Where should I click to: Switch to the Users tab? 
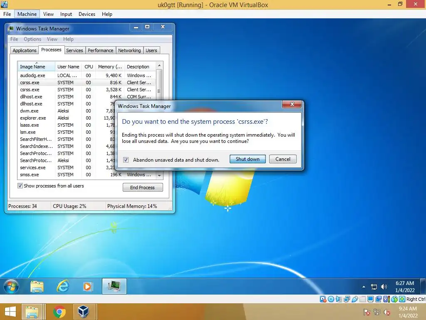click(151, 50)
